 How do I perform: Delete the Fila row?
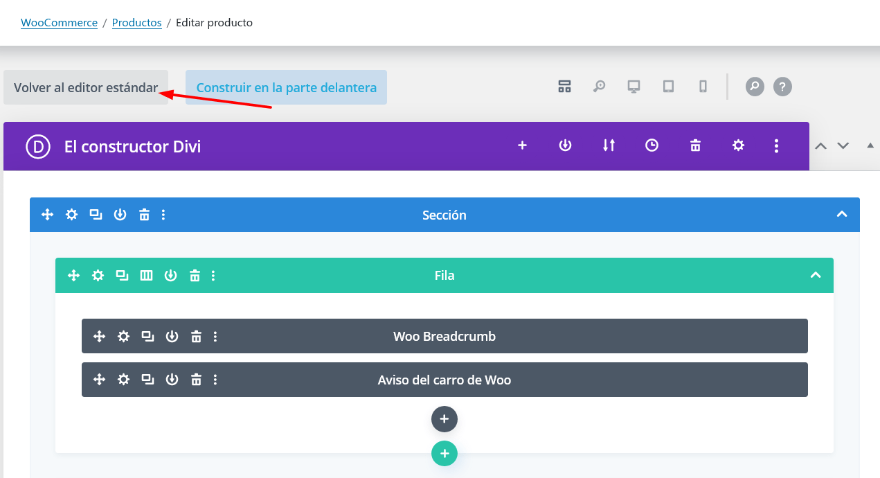coord(195,276)
